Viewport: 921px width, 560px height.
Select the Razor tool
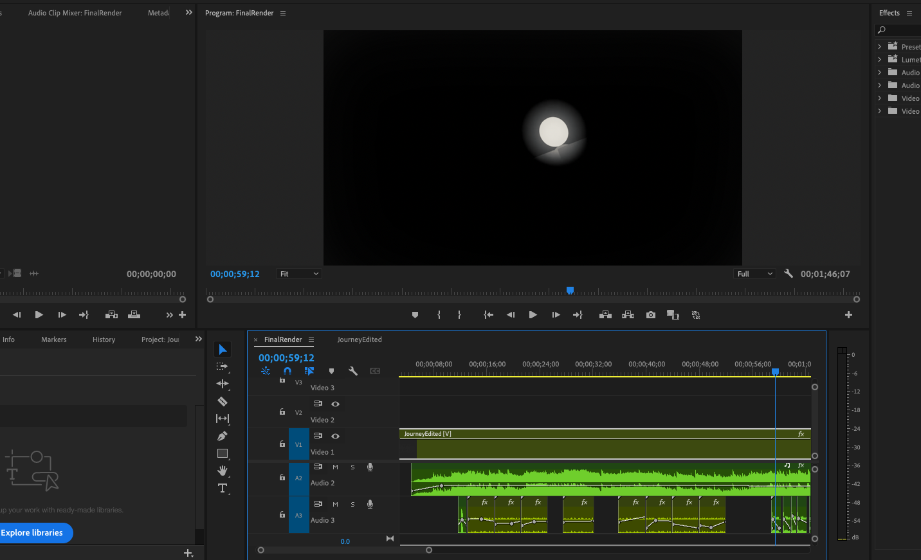tap(223, 401)
